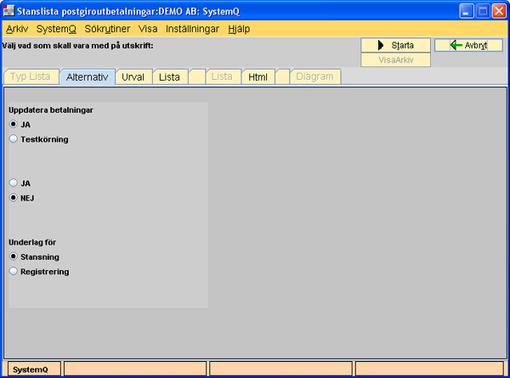The image size is (510, 378).
Task: Click the Avbryt button with green arrow
Action: [467, 45]
